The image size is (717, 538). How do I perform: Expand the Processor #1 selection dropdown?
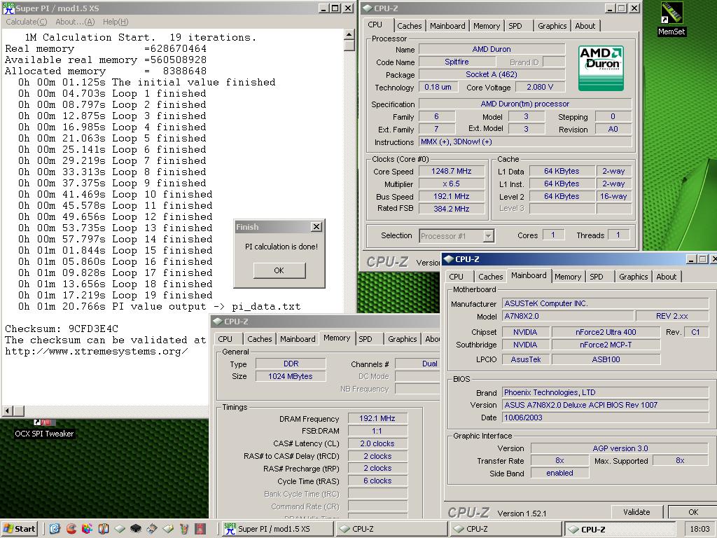(x=488, y=236)
